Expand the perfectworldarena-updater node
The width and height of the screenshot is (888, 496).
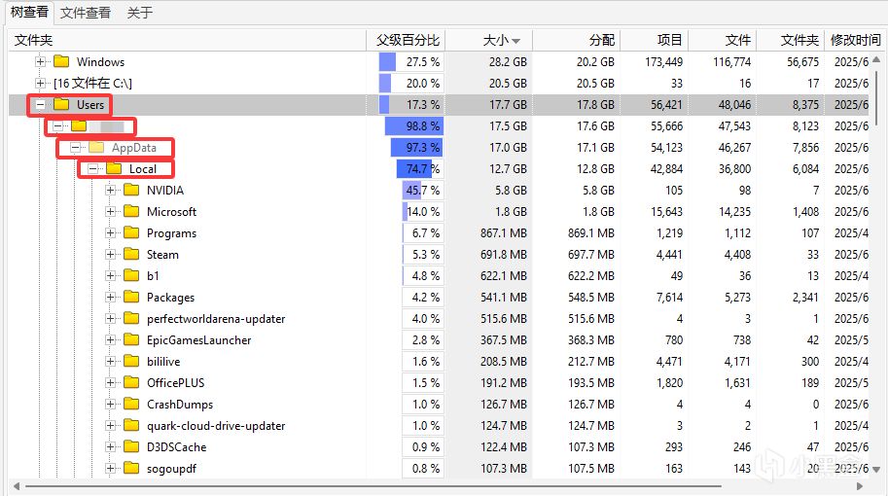[x=111, y=319]
